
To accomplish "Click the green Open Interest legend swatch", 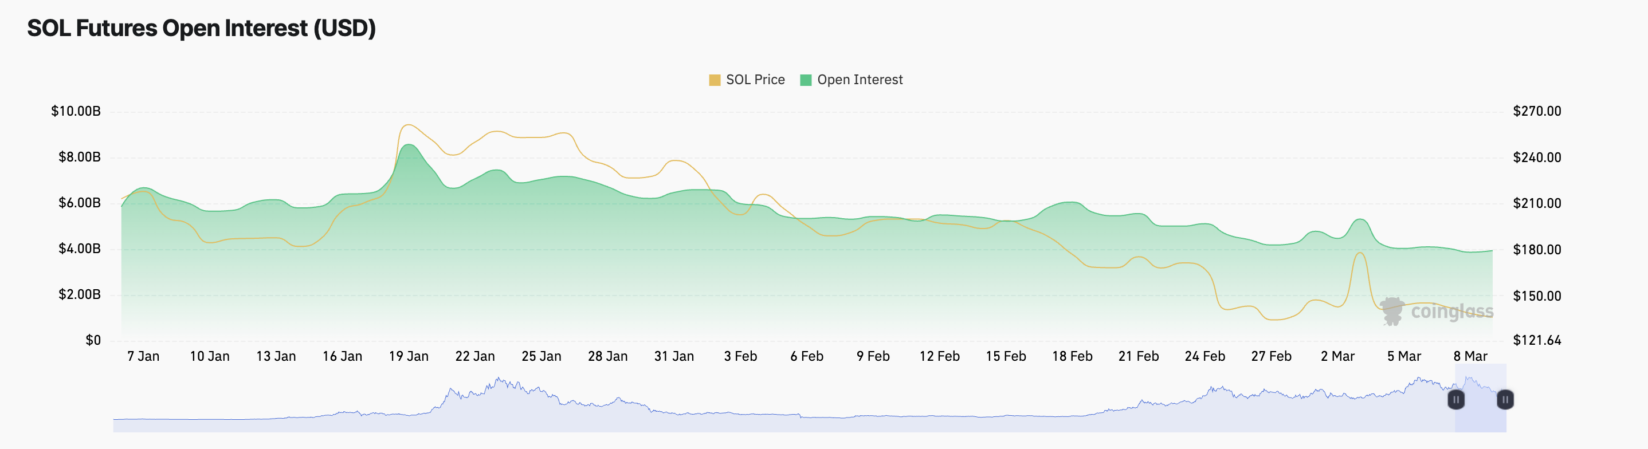I will point(806,80).
